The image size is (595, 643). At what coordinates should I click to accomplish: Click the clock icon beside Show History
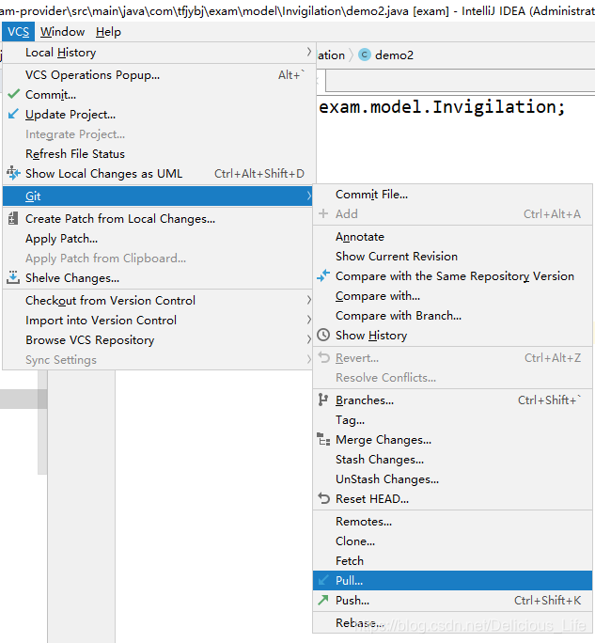coord(323,335)
